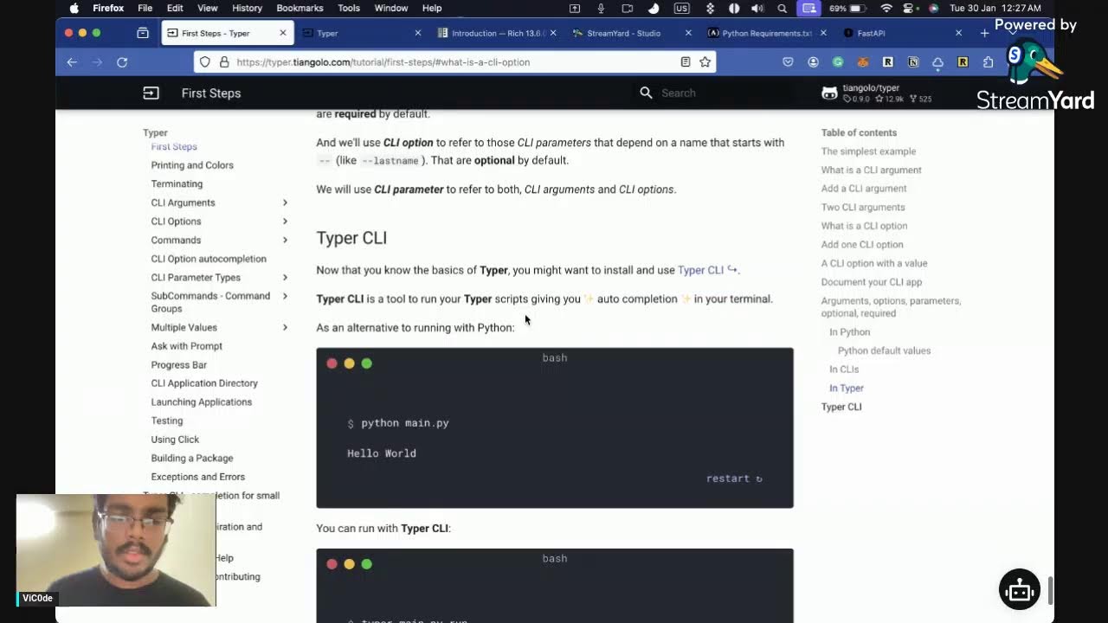Viewport: 1108px width, 623px height.
Task: Open the Pocket toolbar icon
Action: [788, 62]
